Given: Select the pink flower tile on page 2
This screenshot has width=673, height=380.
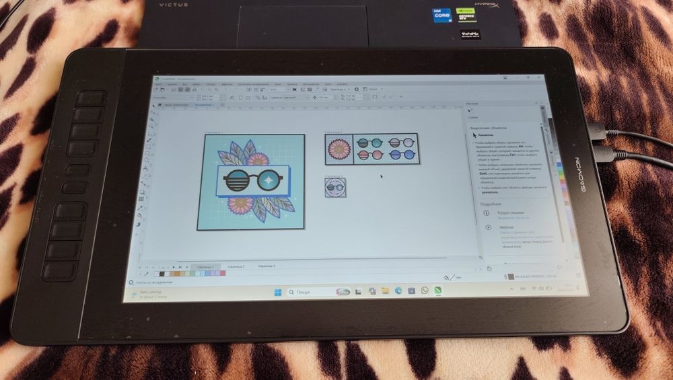Looking at the screenshot, I should coord(339,149).
